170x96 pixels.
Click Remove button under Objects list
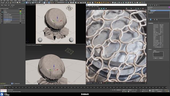(x=161, y=58)
